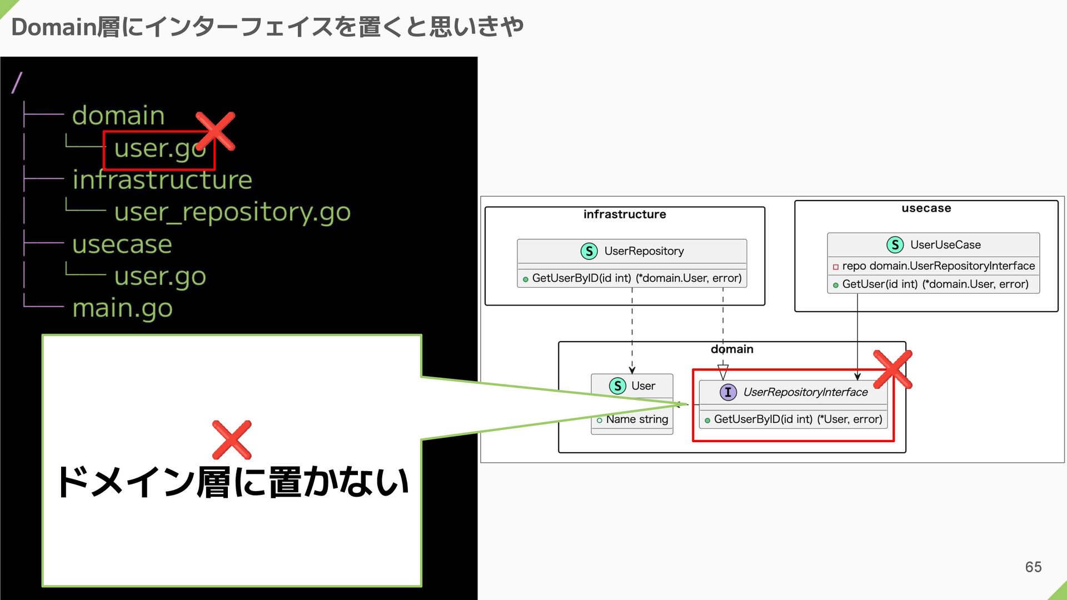Click the 'Name string' field
This screenshot has height=600, width=1067.
point(637,419)
